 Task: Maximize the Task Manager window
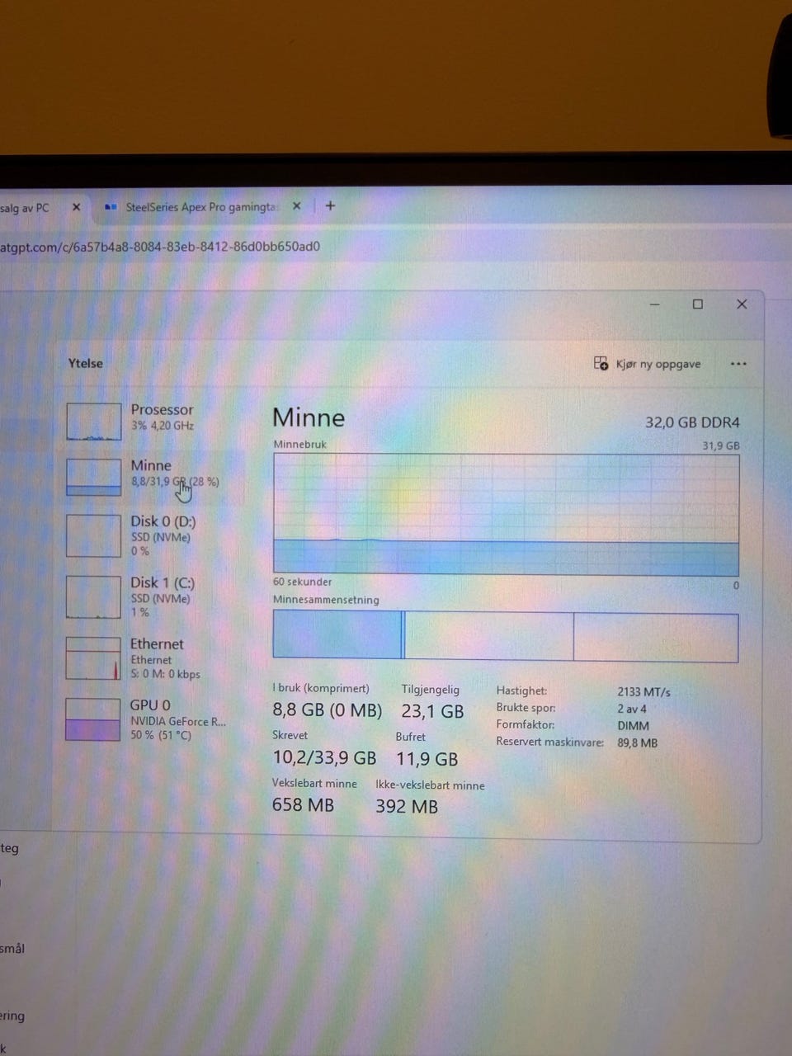[698, 304]
